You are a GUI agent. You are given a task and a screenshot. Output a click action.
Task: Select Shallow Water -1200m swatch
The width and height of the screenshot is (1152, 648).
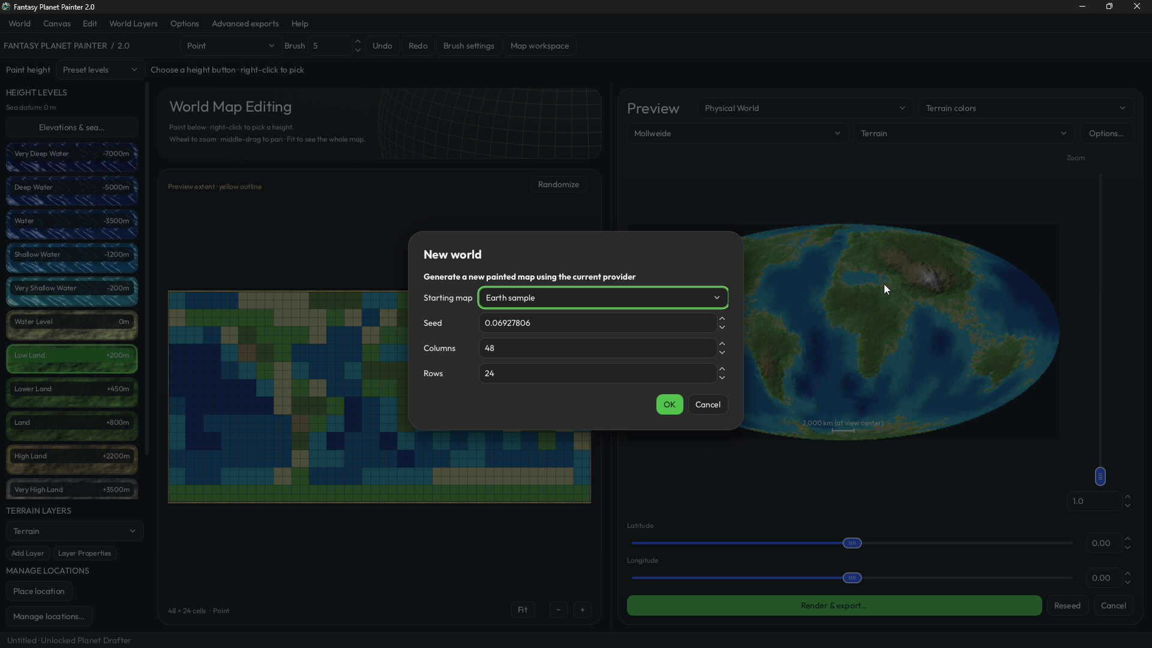[72, 258]
